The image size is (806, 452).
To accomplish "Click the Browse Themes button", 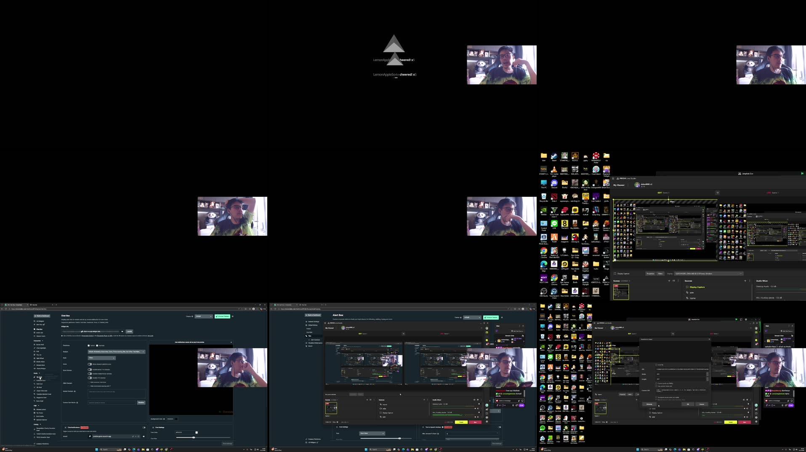I will click(x=222, y=316).
